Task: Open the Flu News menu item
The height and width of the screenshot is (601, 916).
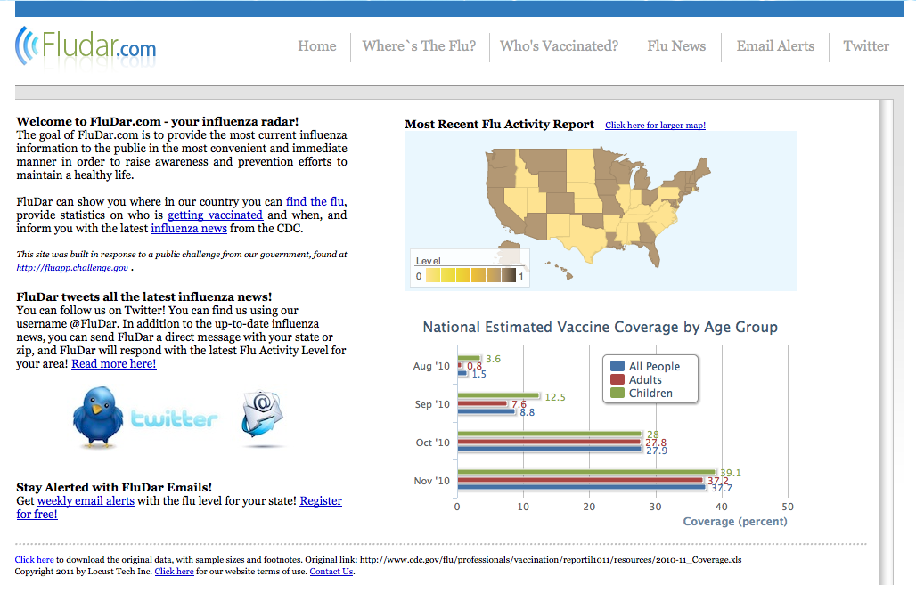Action: pos(676,46)
